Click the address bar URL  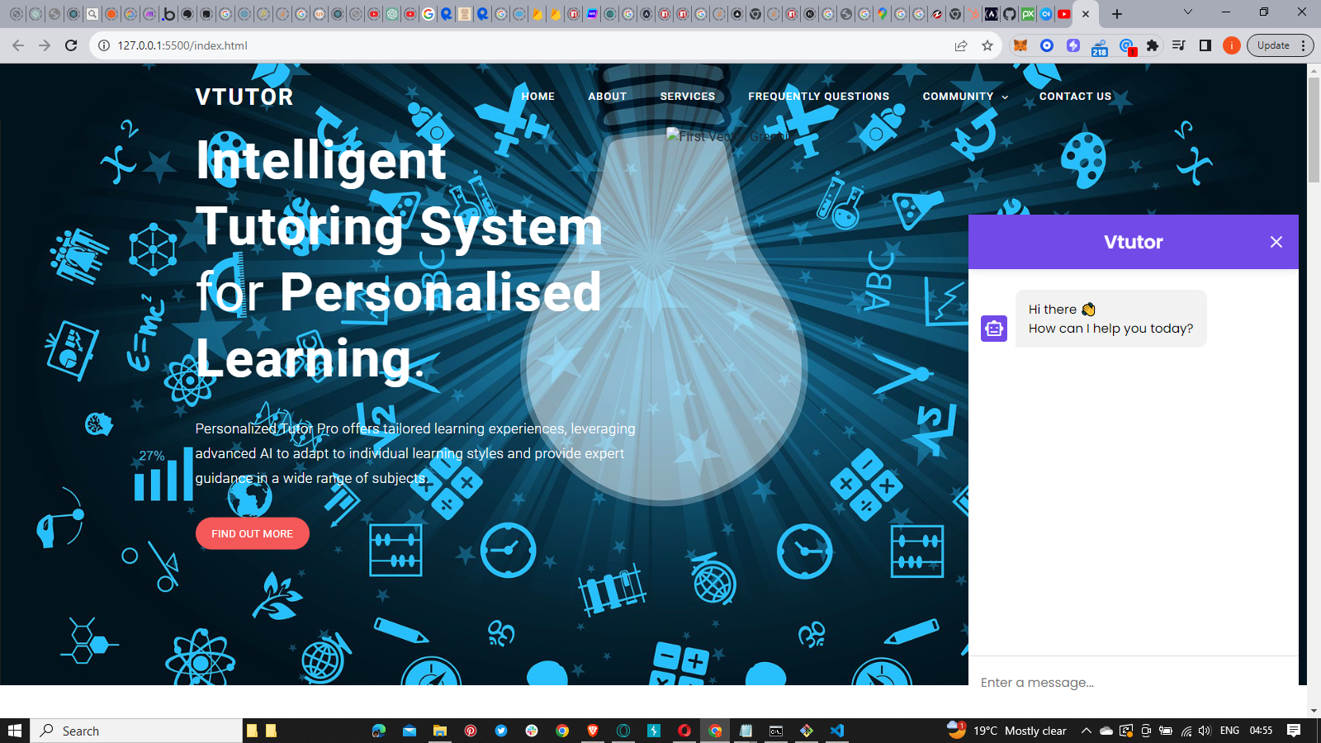coord(182,45)
